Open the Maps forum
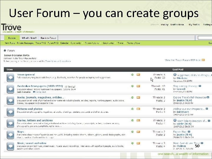This screenshot has height=159, width=212. tap(21, 132)
